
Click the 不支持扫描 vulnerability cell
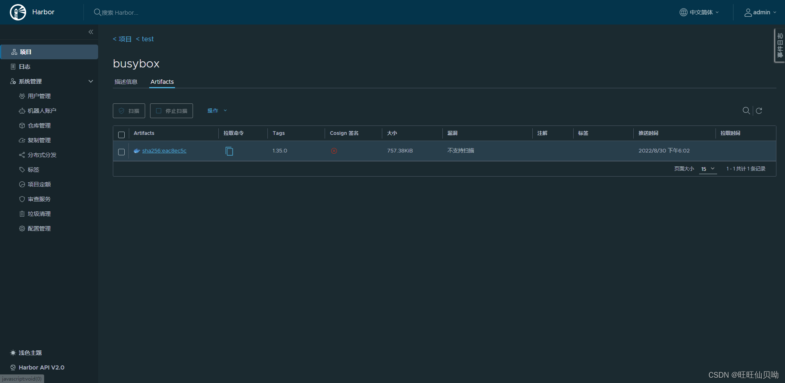[x=461, y=151]
